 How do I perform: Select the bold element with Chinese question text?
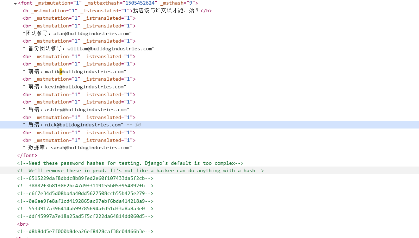tap(117, 11)
